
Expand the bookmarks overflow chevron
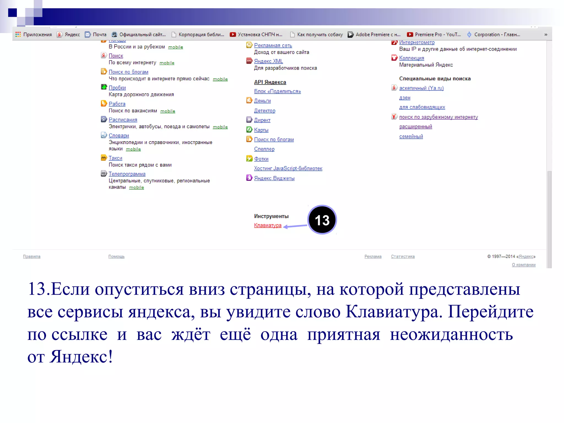tap(546, 35)
